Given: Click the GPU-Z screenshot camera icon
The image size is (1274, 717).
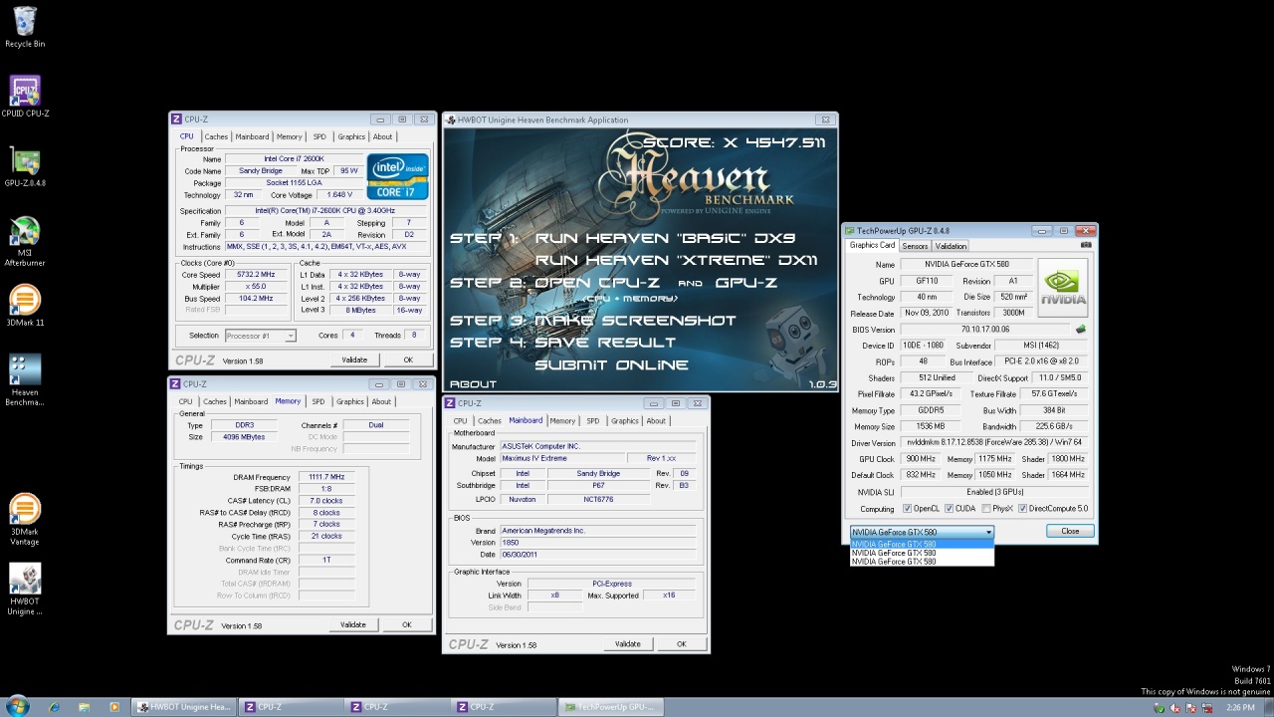Looking at the screenshot, I should point(1086,245).
